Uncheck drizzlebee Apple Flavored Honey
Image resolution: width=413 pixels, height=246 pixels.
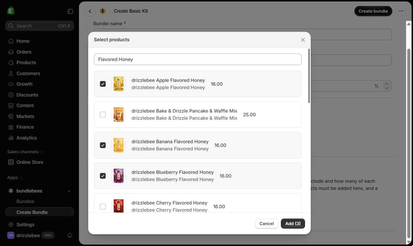click(x=103, y=84)
